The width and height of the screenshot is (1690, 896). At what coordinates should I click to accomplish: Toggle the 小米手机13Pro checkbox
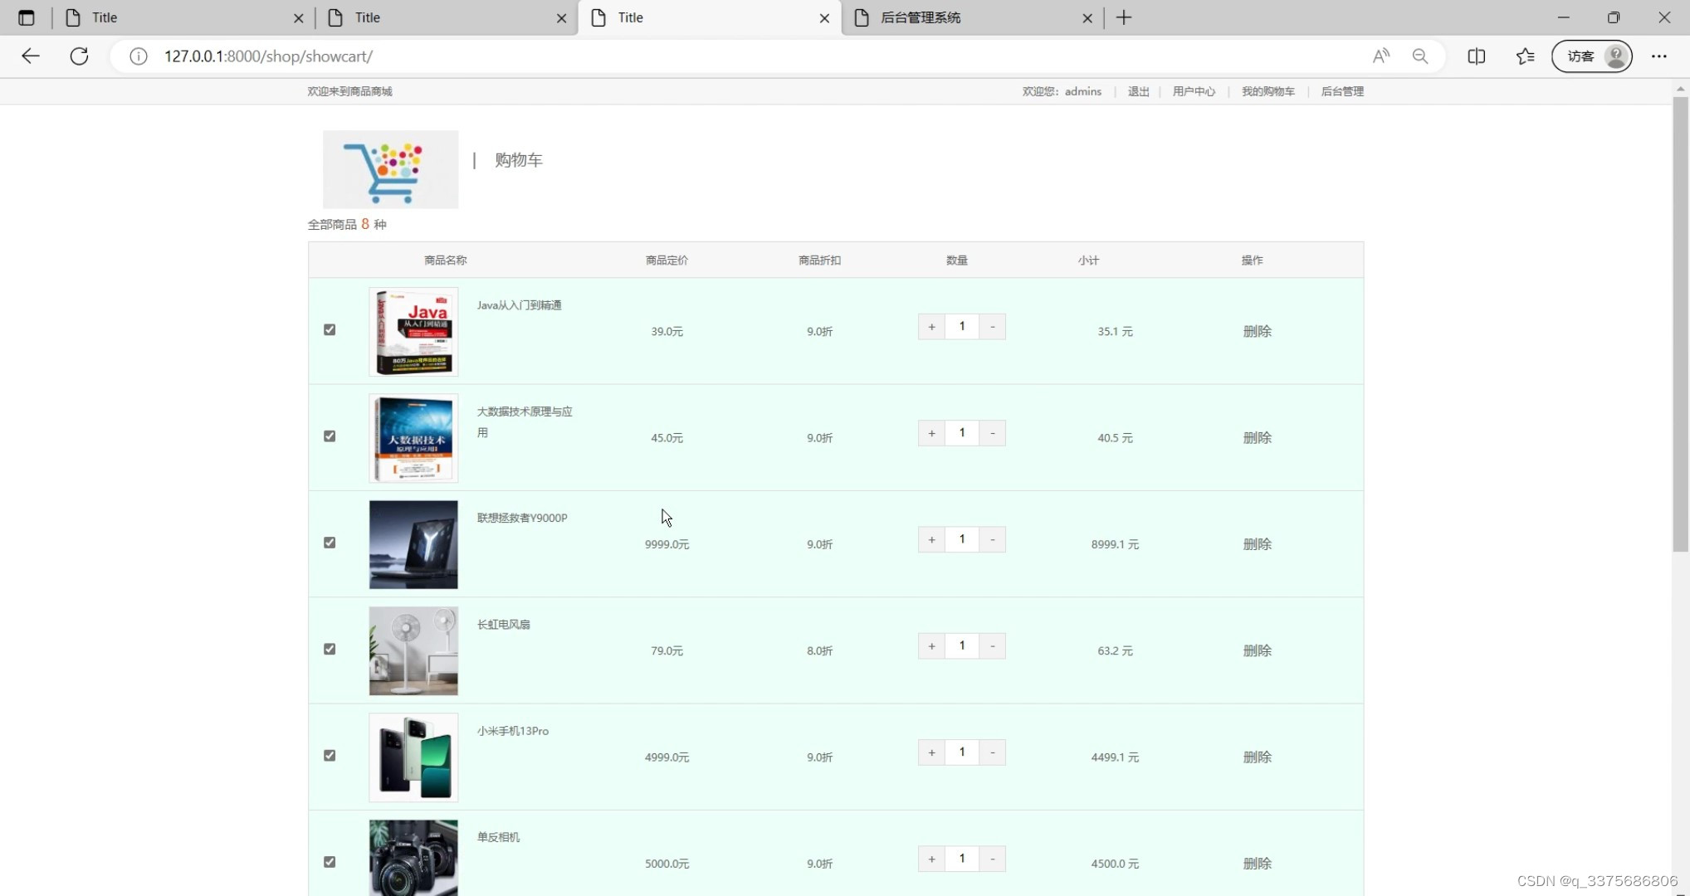330,755
